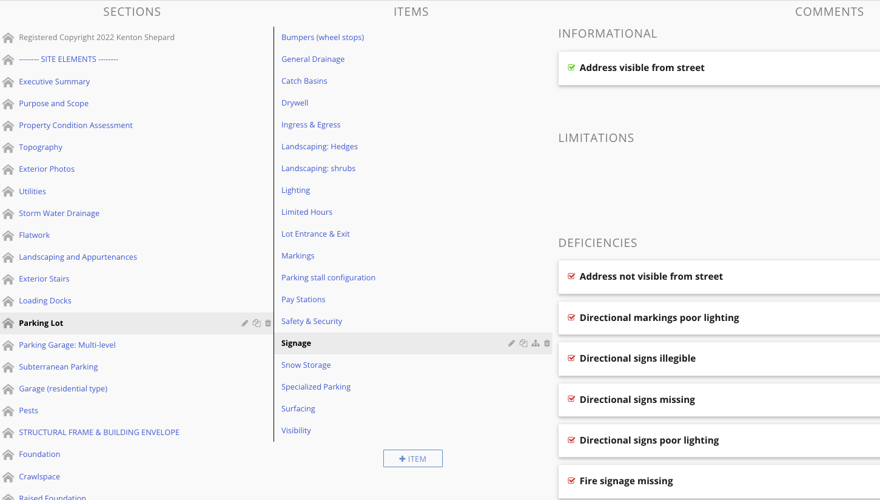Screen dimensions: 880x500
Task: Select the Catch Basins item
Action: (x=304, y=81)
